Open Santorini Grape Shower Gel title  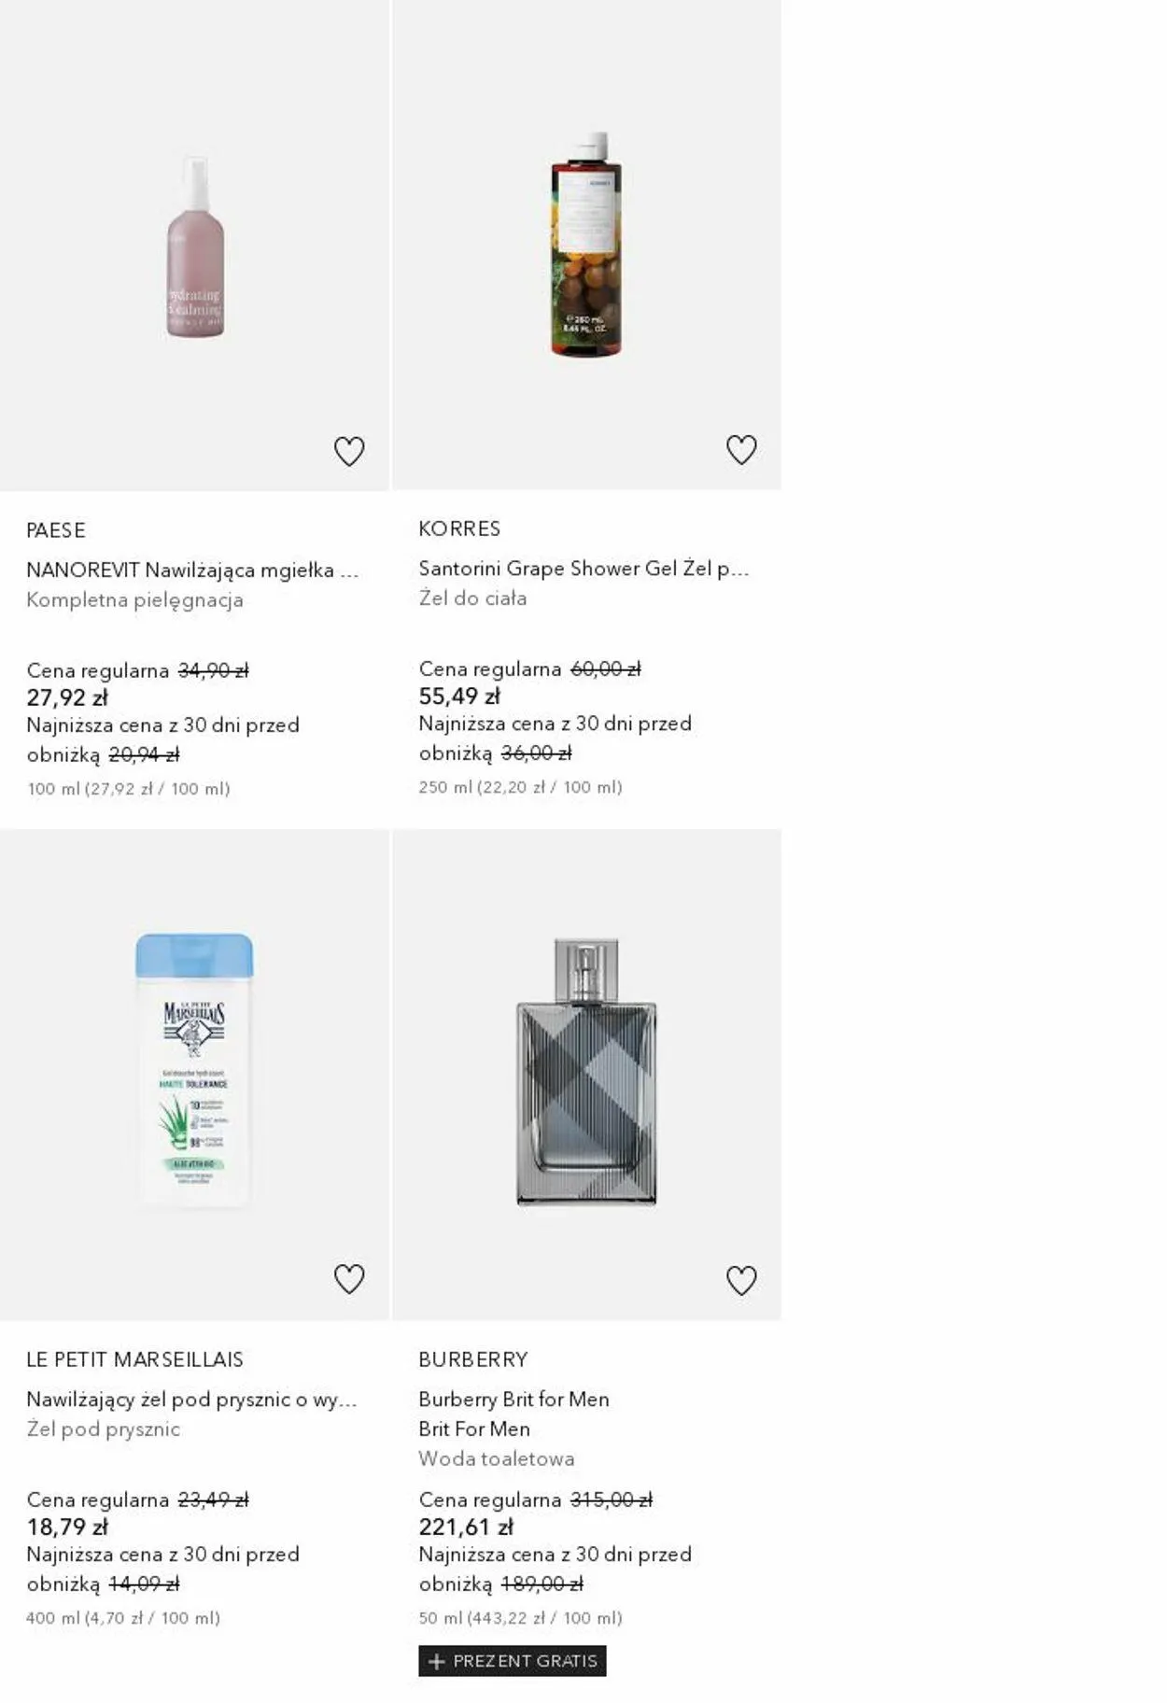pyautogui.click(x=583, y=568)
